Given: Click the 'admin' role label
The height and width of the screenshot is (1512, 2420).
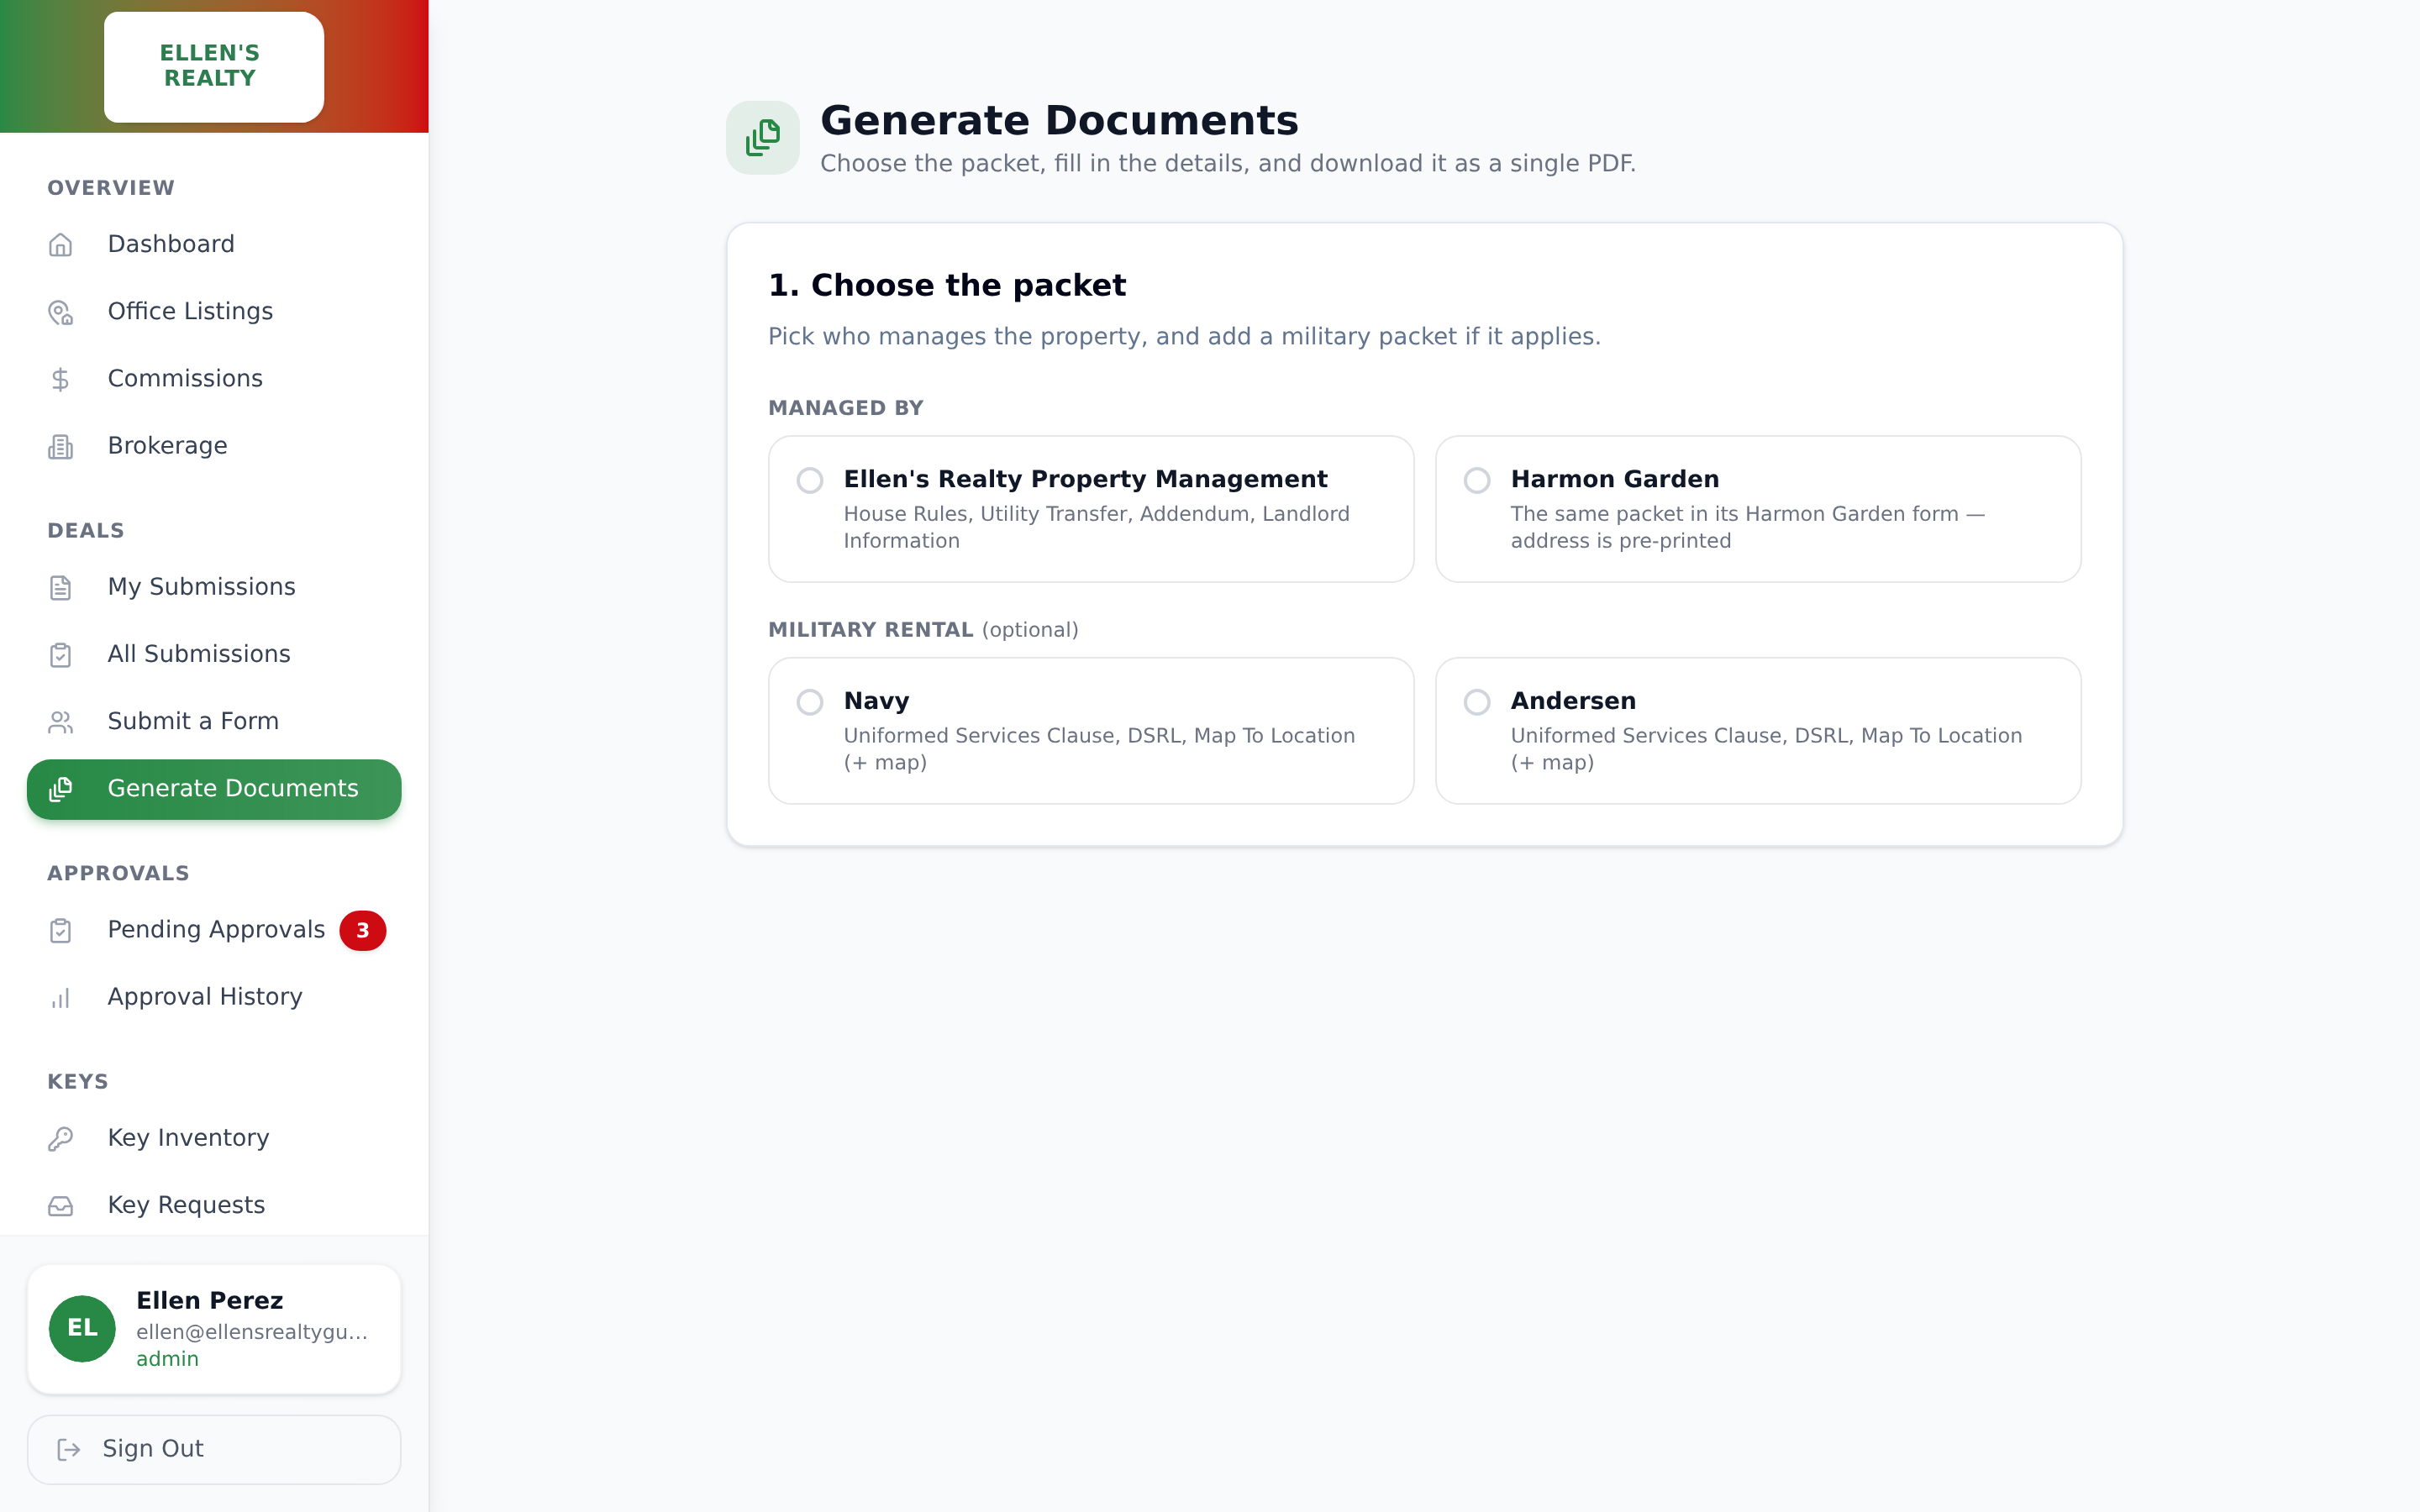Looking at the screenshot, I should 168,1359.
